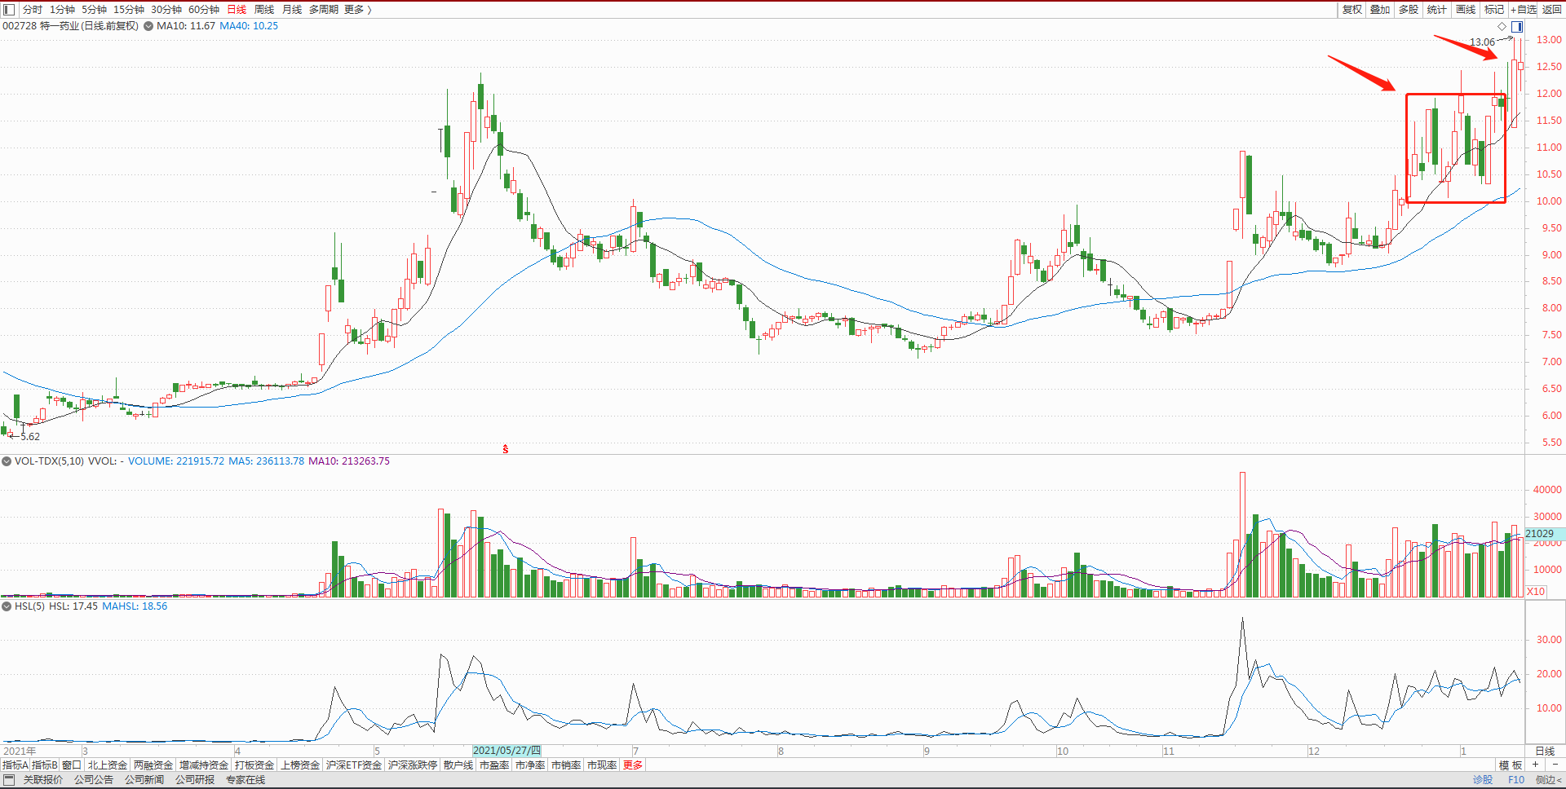Click the 2021/05/27 date marker on timeline
1566x789 pixels.
pyautogui.click(x=507, y=751)
